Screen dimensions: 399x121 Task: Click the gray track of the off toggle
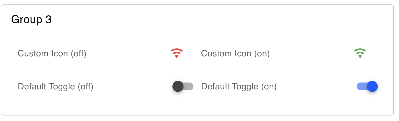(189, 86)
